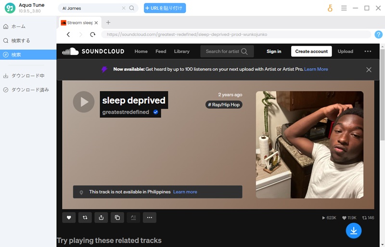Open Learn More in the banner
The height and width of the screenshot is (247, 385).
coord(316,69)
